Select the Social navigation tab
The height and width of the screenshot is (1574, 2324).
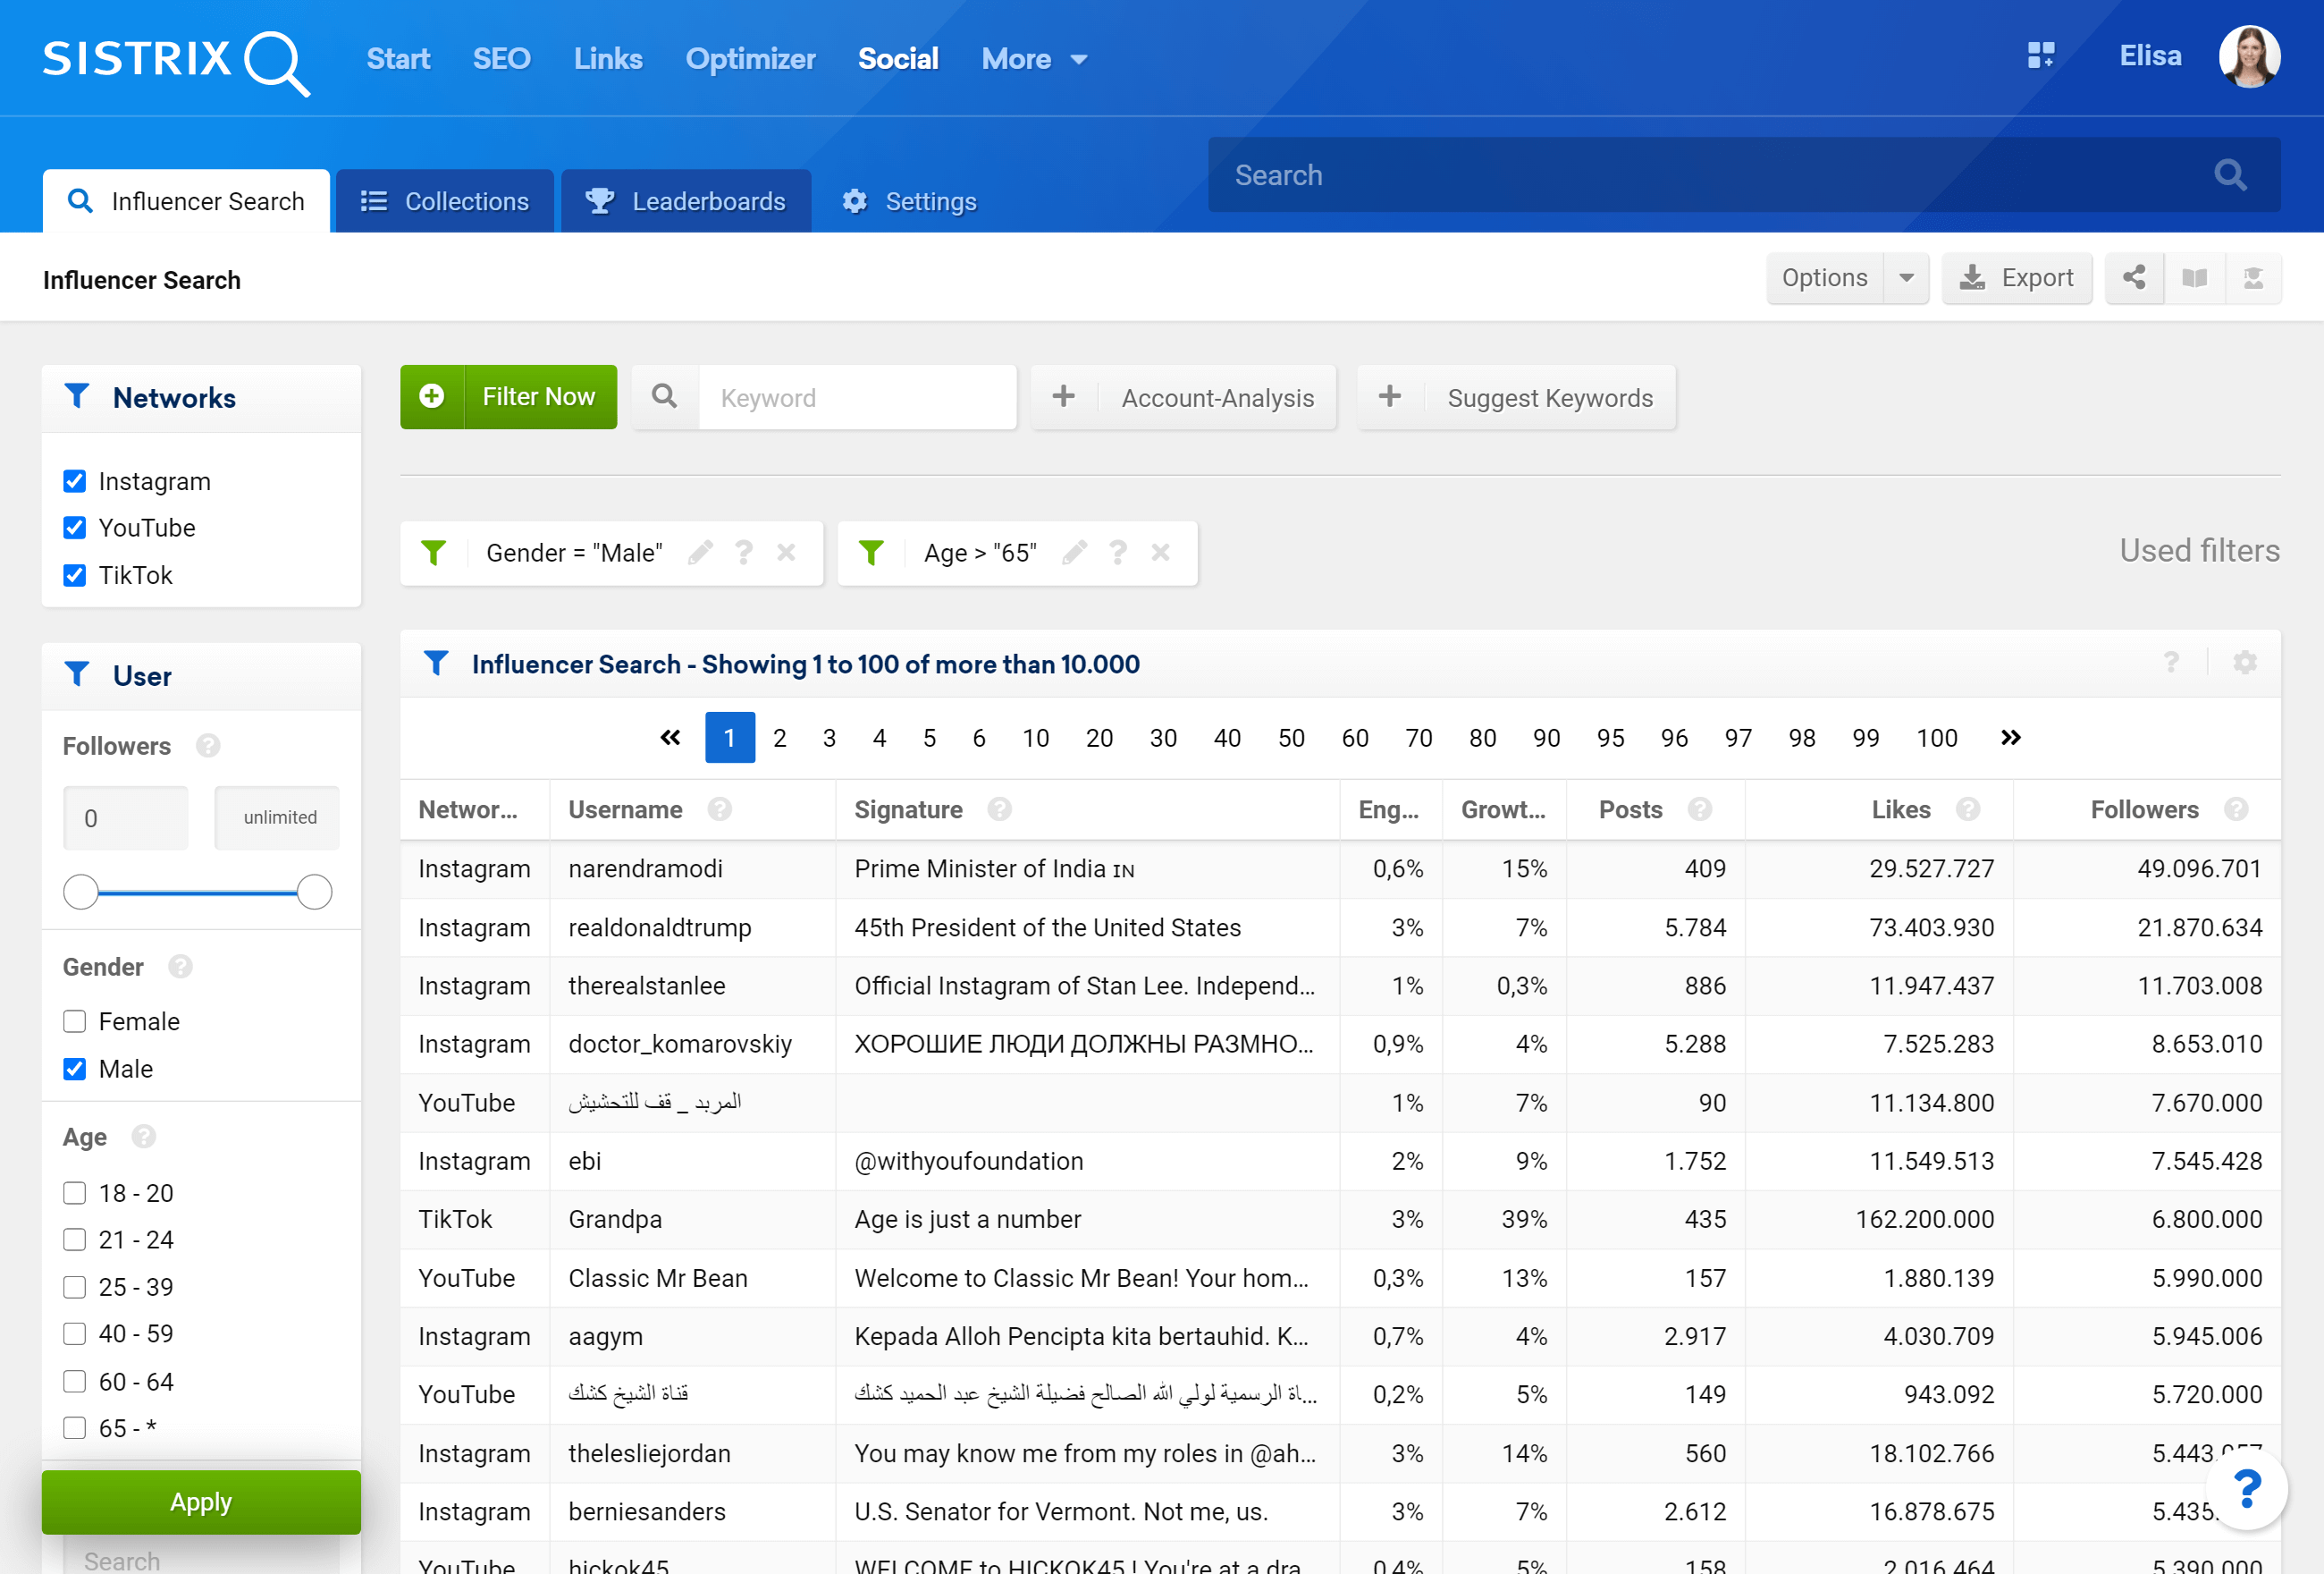[x=898, y=56]
